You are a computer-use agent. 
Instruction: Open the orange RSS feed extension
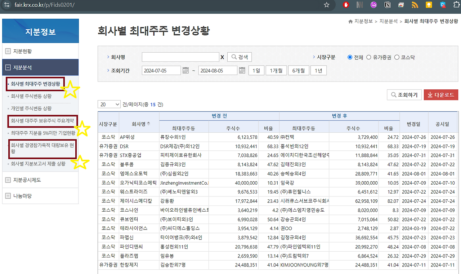click(x=415, y=5)
